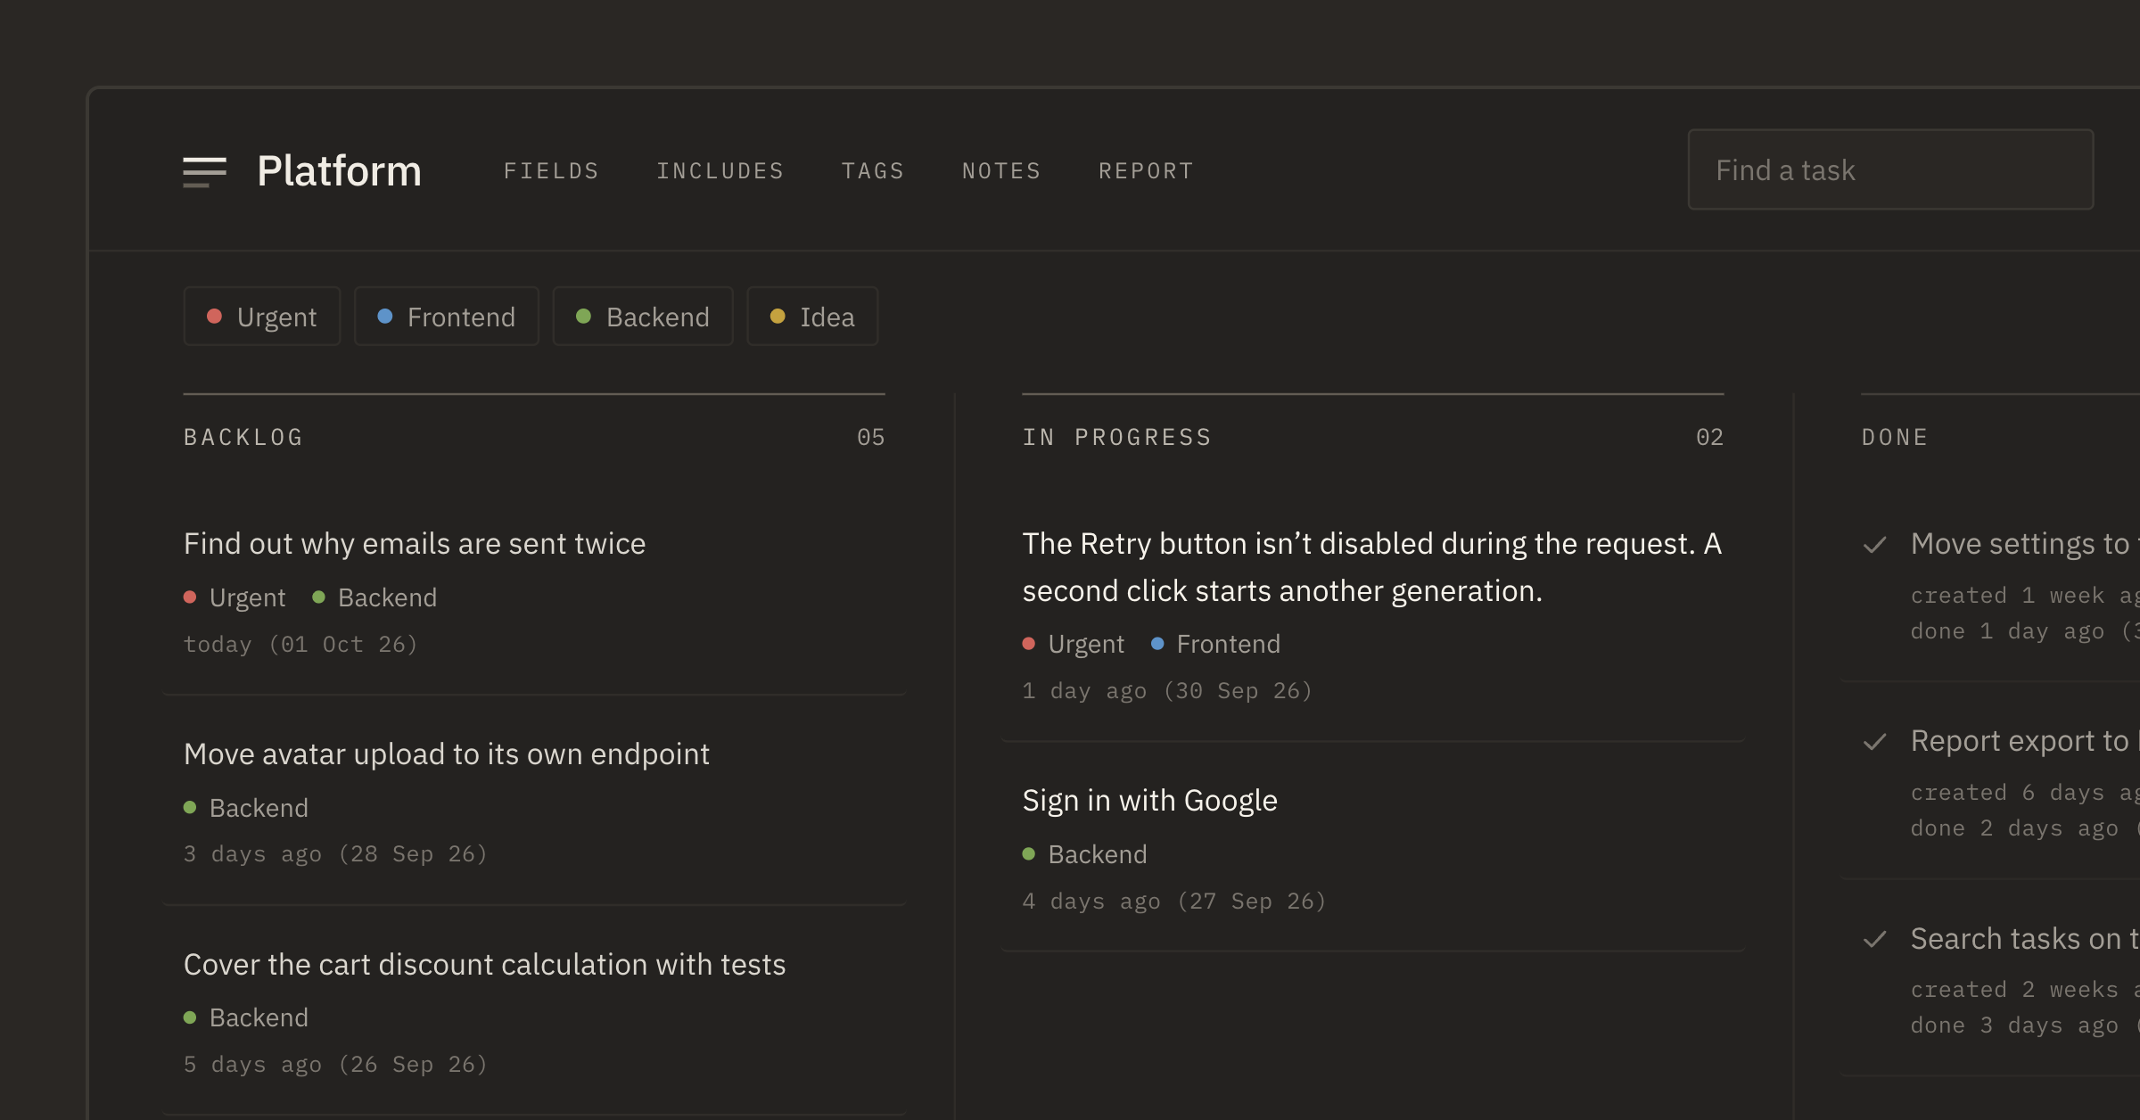Click Frontend tag on Retry button task
The image size is (2140, 1120).
click(1215, 644)
